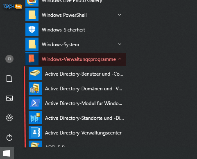Click the Windows-Verwaltungsprogramme folder icon
Screen dimensions: 197x159
[x=32, y=59]
